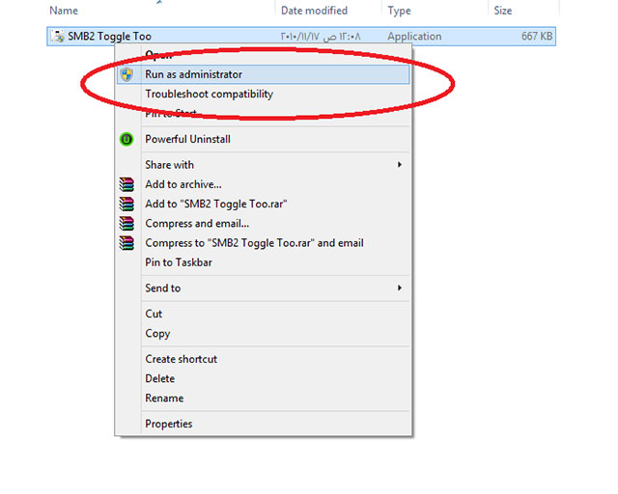
Task: Choose Run as administrator
Action: click(x=264, y=74)
